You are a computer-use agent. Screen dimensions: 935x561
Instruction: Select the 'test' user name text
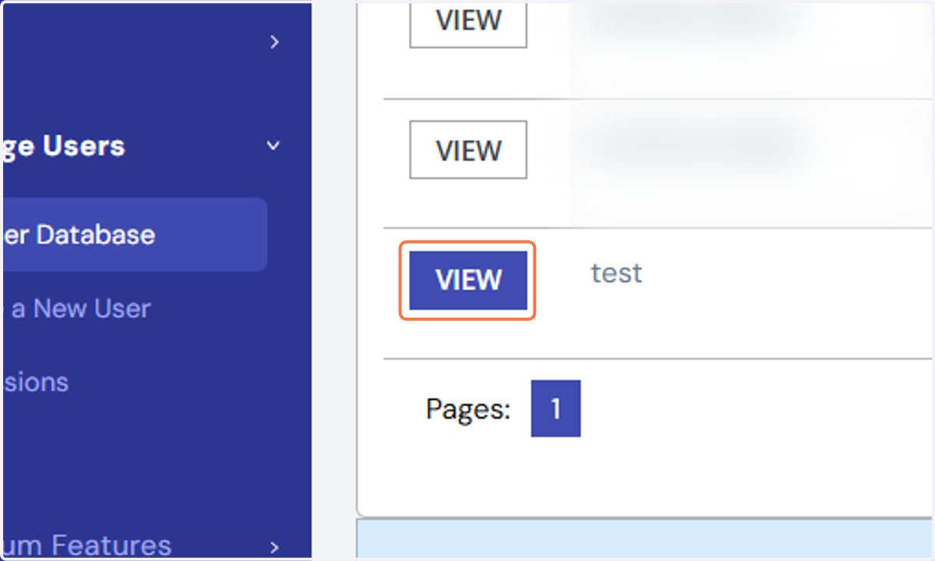point(616,273)
